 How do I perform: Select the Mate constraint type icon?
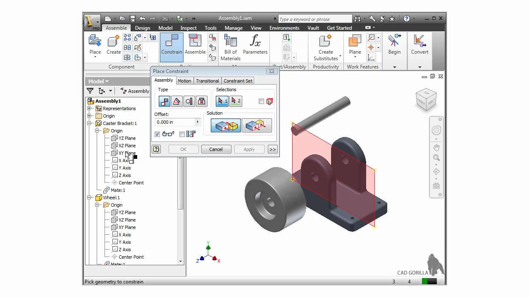click(x=164, y=101)
